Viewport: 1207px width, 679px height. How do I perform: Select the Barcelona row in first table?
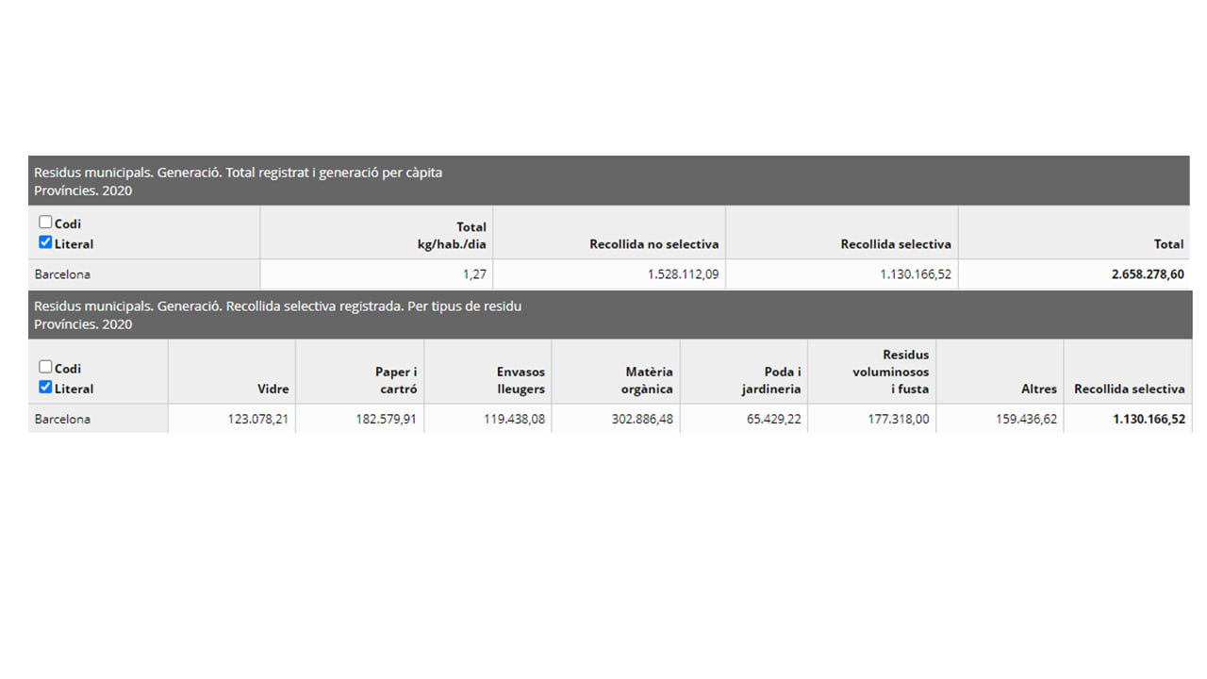pos(608,274)
